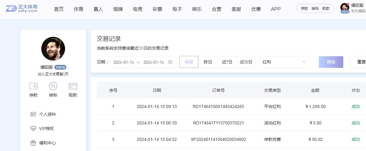Click the 存款优惠 transaction type cell
Screen dimensions: 366x151
pos(272,139)
